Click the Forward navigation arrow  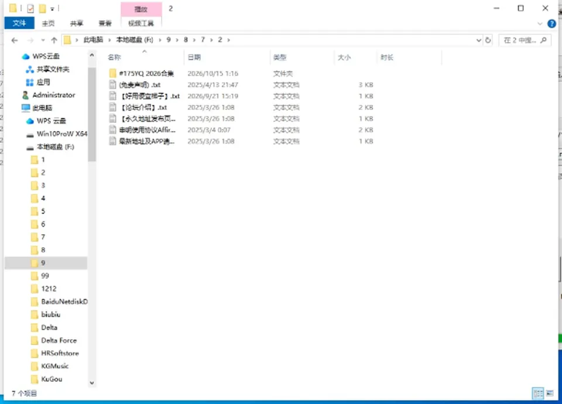tap(30, 40)
